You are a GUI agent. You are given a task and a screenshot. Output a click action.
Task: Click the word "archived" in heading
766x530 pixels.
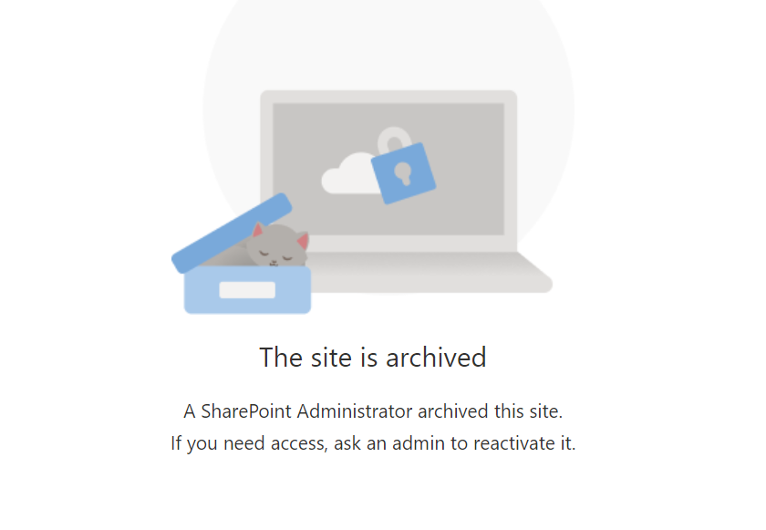(436, 357)
